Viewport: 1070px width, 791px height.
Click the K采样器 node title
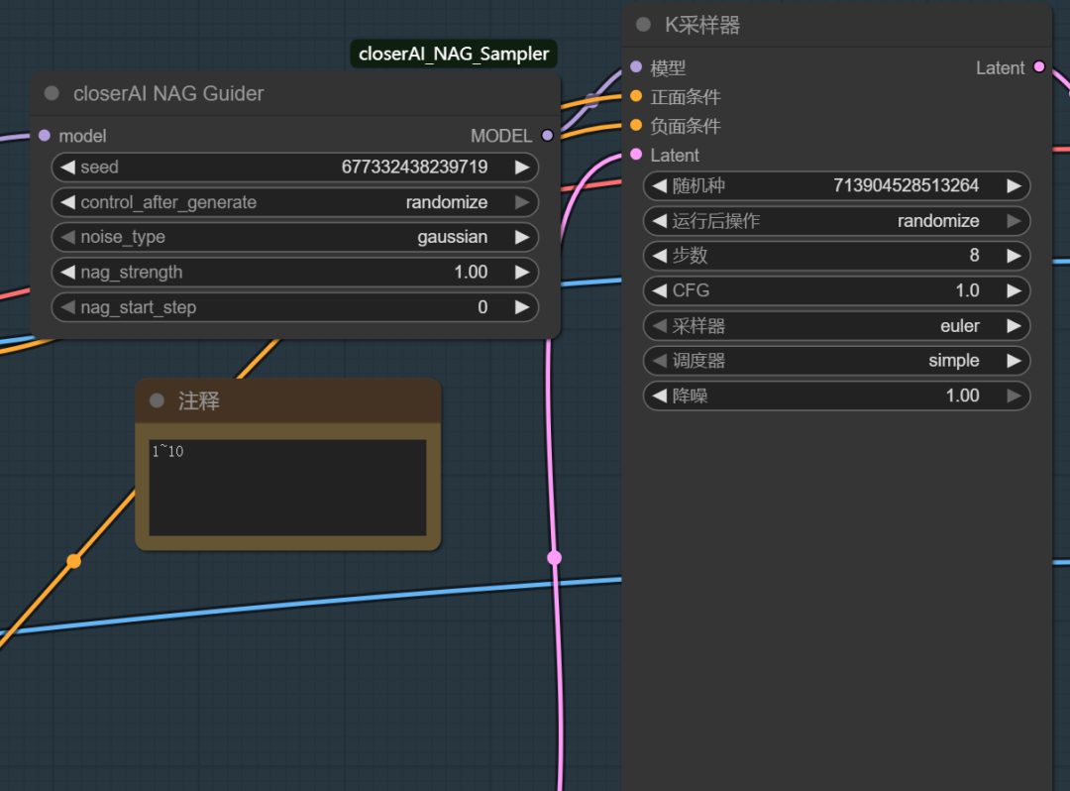702,25
